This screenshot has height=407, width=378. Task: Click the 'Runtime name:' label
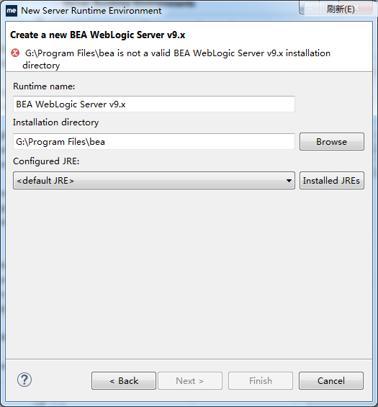pos(44,86)
